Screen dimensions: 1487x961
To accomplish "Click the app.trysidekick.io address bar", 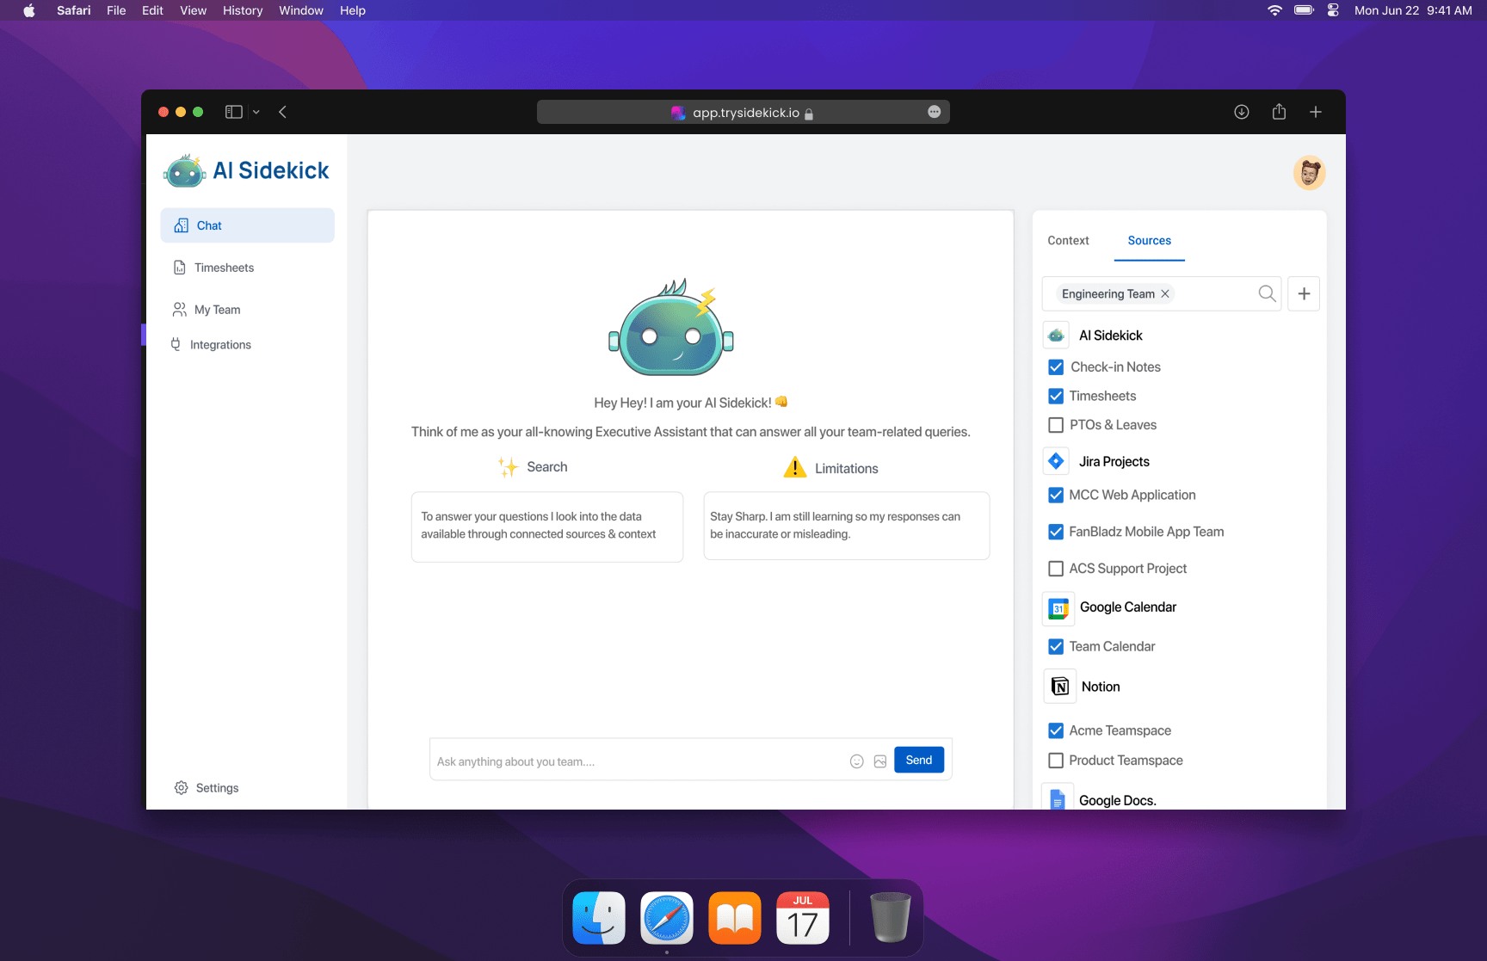I will (x=743, y=113).
